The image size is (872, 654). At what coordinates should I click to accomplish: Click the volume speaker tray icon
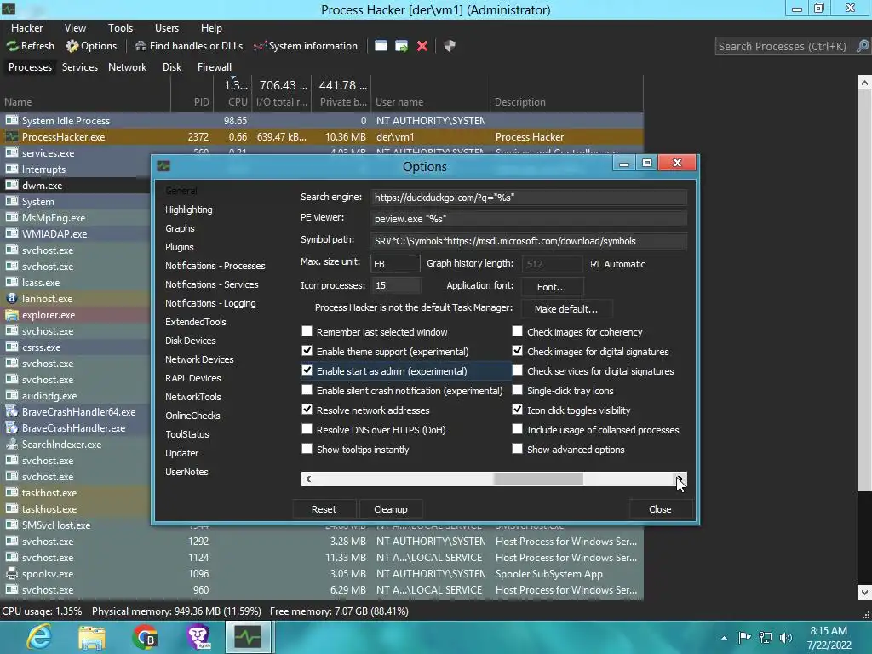[x=786, y=637]
